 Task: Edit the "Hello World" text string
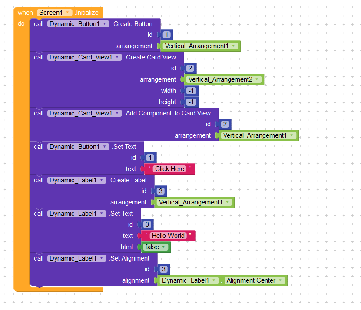[169, 236]
